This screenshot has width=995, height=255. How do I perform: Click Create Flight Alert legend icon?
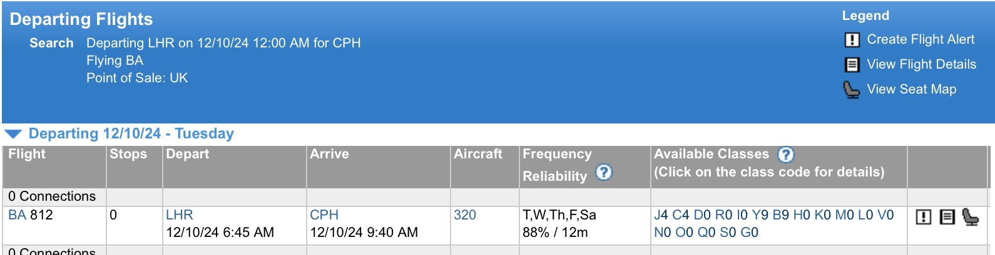[x=852, y=40]
